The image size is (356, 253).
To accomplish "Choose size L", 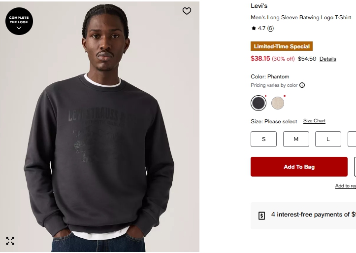I will pyautogui.click(x=328, y=139).
